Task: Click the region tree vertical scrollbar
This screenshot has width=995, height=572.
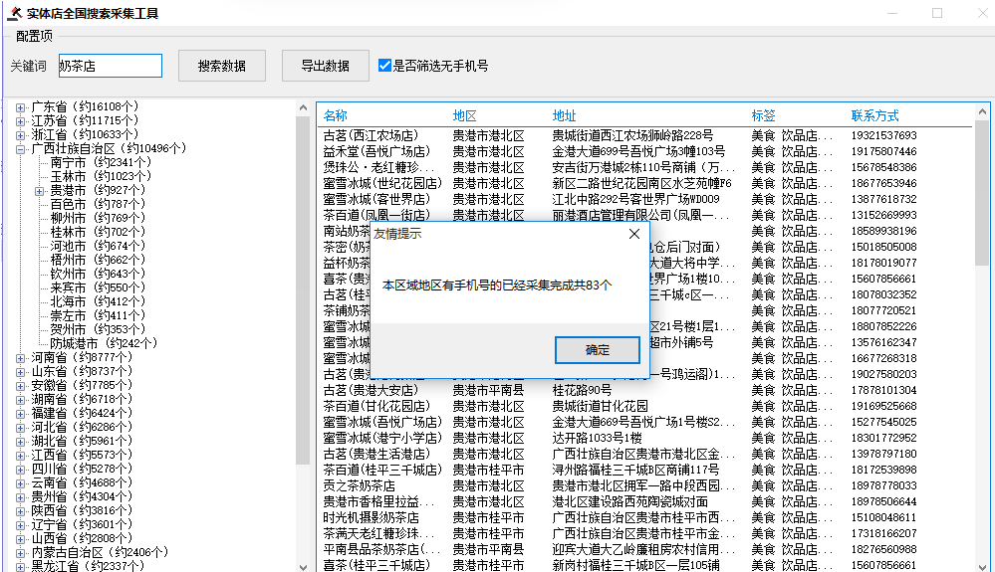Action: click(303, 298)
